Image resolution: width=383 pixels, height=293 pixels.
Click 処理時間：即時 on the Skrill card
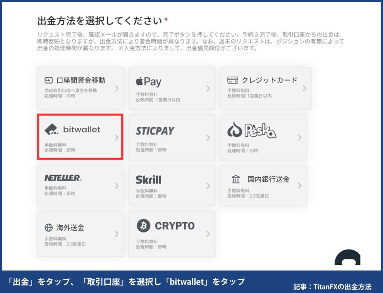coord(151,196)
